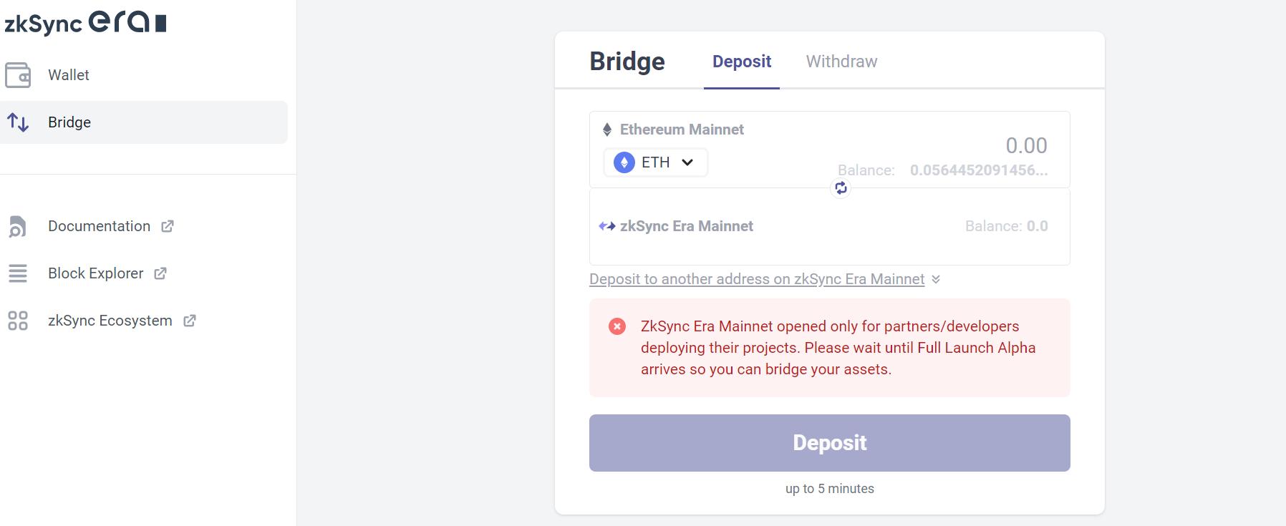Viewport: 1286px width, 526px height.
Task: Click the double chevron beside deposit address link
Action: pyautogui.click(x=936, y=279)
